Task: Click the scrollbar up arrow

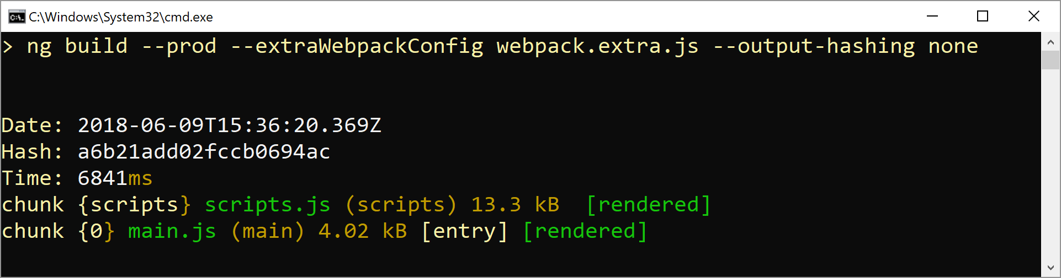Action: (1050, 42)
